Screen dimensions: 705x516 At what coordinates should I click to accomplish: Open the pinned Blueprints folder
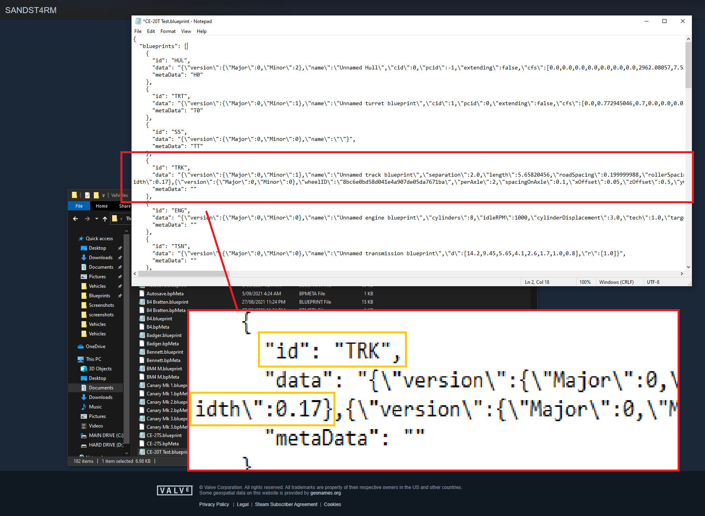[x=99, y=296]
